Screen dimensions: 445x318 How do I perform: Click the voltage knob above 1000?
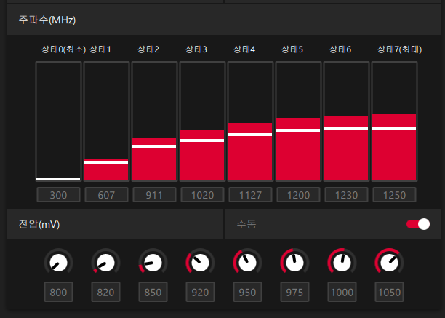coord(342,263)
